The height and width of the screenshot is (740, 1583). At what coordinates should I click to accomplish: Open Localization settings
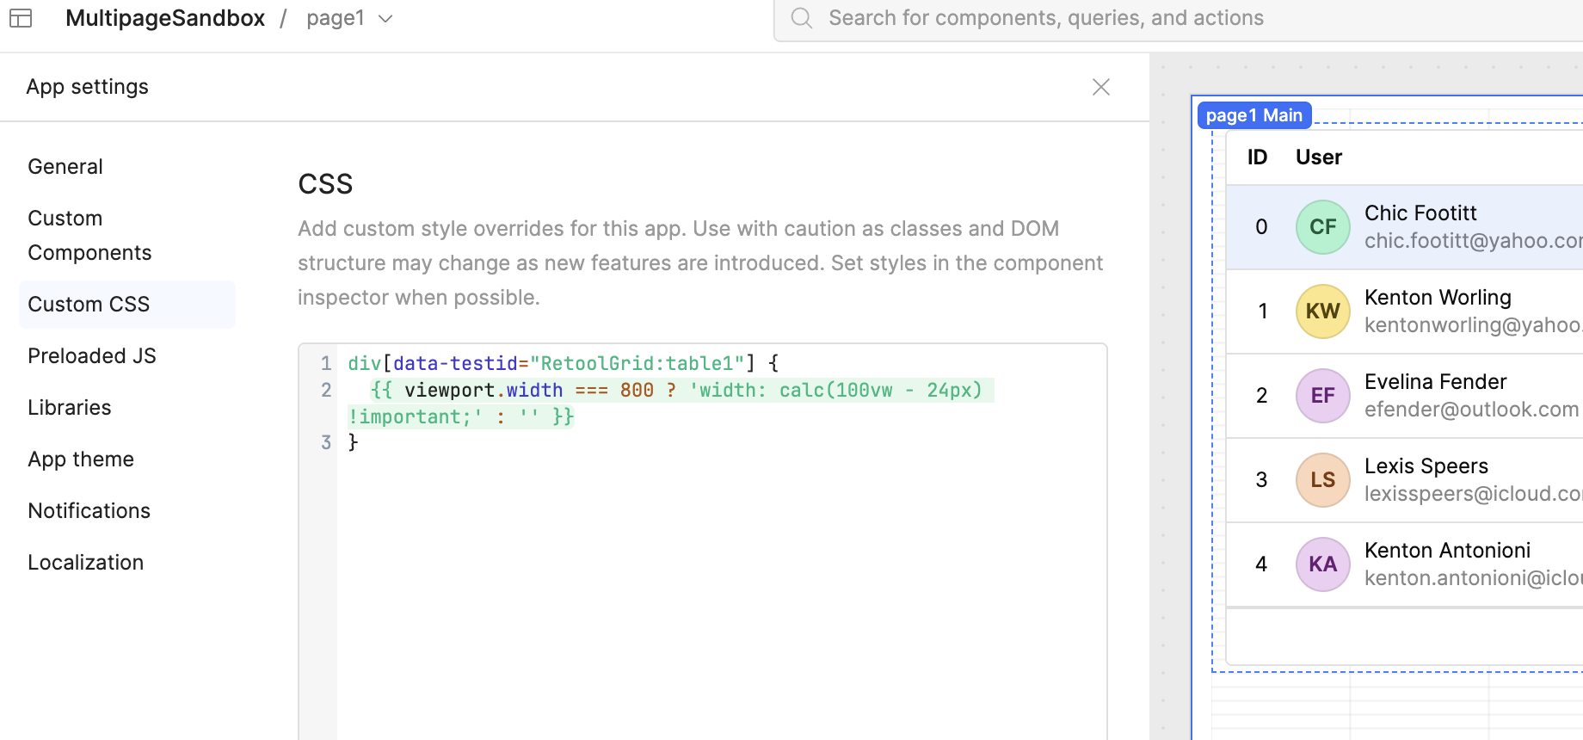point(86,563)
